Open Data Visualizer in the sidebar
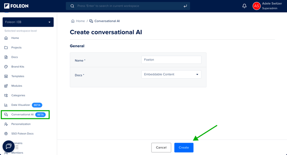The height and width of the screenshot is (155, 287). tap(21, 105)
